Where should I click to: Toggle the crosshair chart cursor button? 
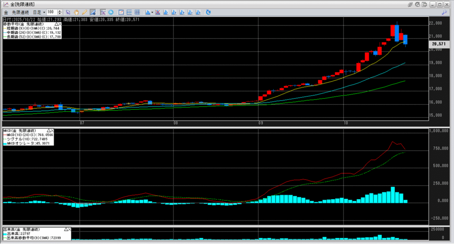pos(102,12)
